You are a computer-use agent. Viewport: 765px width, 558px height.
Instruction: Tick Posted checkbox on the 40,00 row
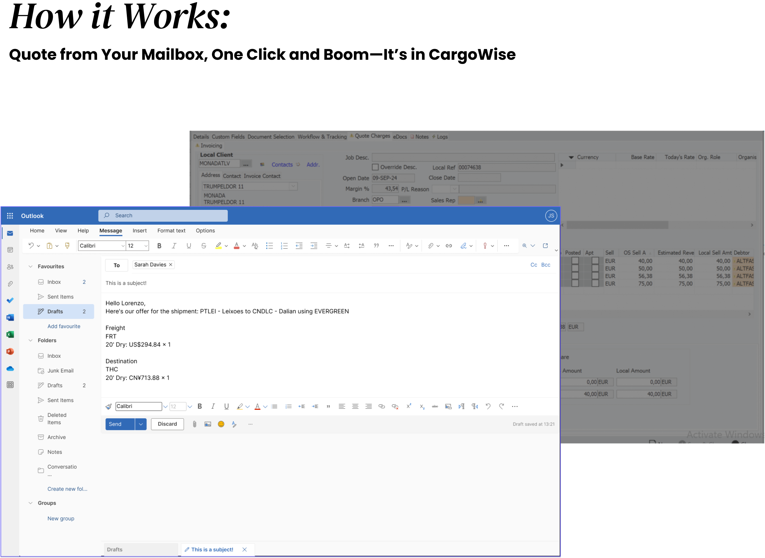(x=575, y=261)
